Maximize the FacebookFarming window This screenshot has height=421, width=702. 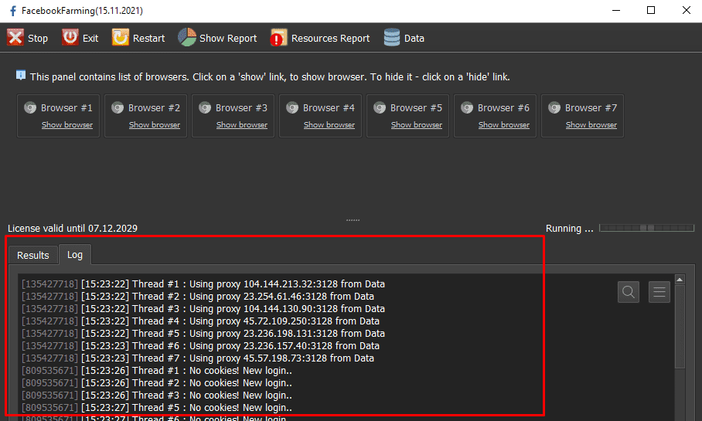pyautogui.click(x=651, y=10)
